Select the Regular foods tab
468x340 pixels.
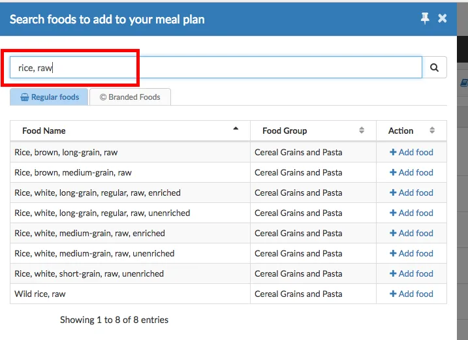pos(50,97)
